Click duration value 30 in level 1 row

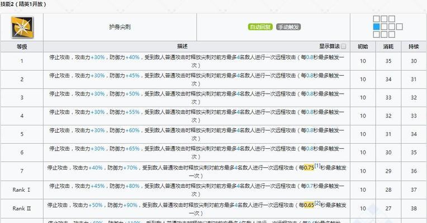(414, 61)
